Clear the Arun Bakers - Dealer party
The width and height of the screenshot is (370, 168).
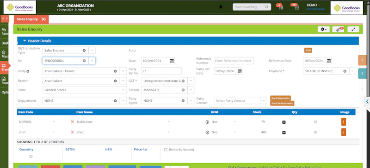[x=115, y=71]
